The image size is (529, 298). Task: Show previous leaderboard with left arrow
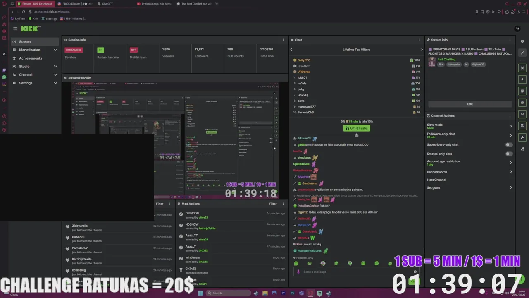pyautogui.click(x=291, y=50)
